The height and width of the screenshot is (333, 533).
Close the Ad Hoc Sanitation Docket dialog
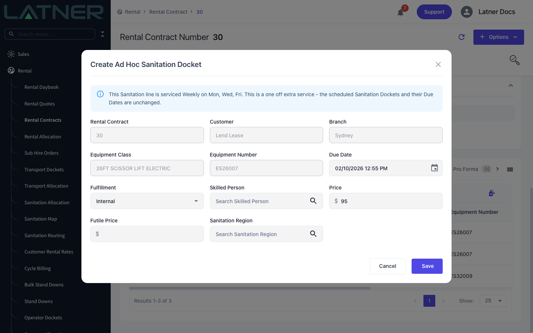[438, 64]
